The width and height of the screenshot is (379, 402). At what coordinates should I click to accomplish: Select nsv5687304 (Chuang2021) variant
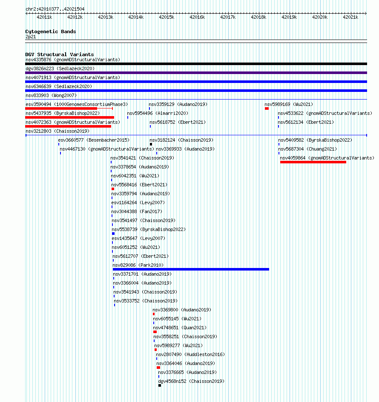coord(307,149)
